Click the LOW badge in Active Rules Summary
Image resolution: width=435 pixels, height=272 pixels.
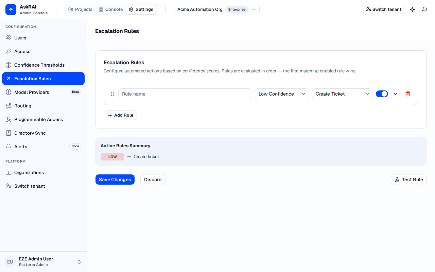pos(112,157)
